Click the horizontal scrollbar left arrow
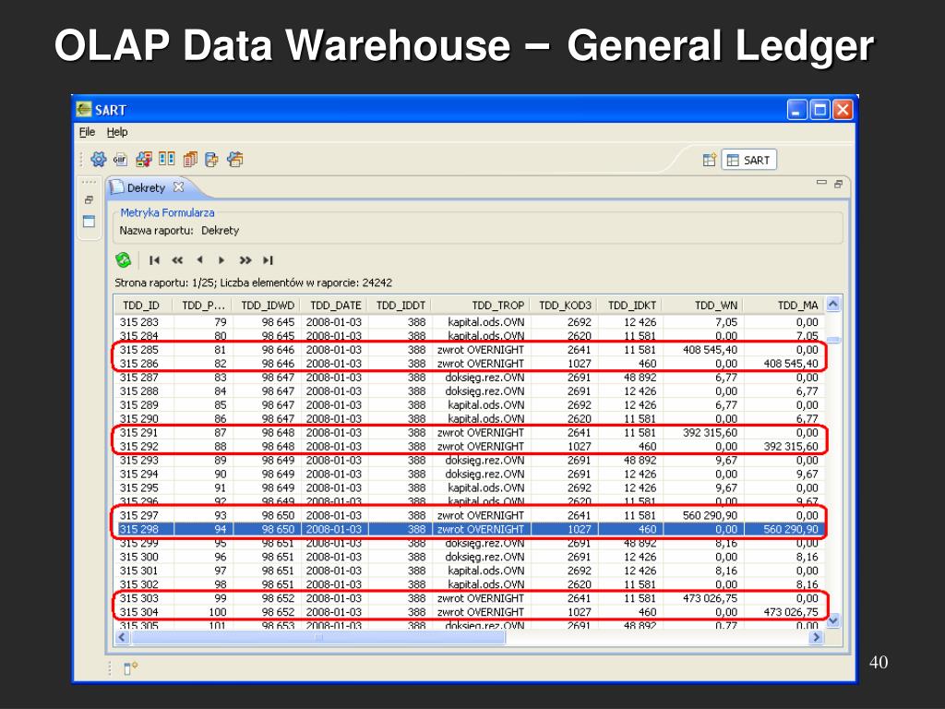This screenshot has width=945, height=709. tap(123, 637)
